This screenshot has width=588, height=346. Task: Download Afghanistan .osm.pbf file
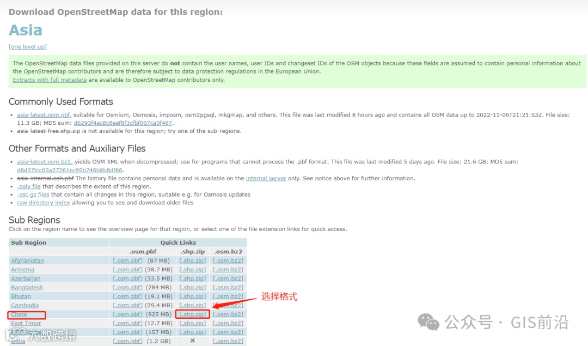128,260
